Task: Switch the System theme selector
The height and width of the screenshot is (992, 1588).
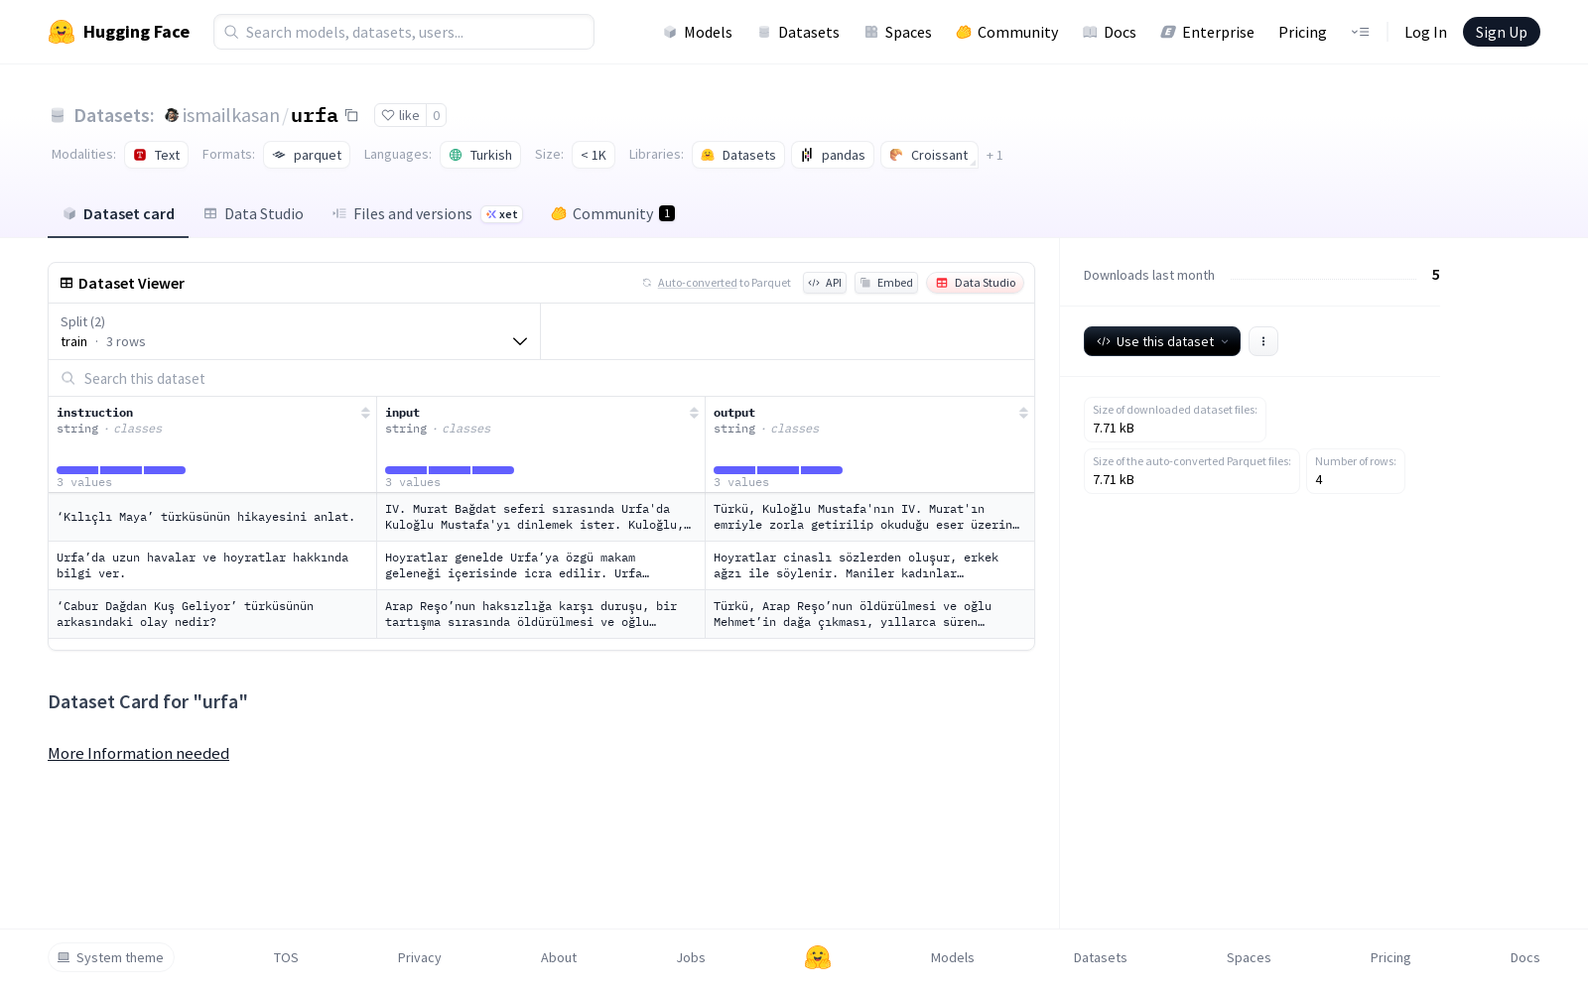Action: (111, 957)
